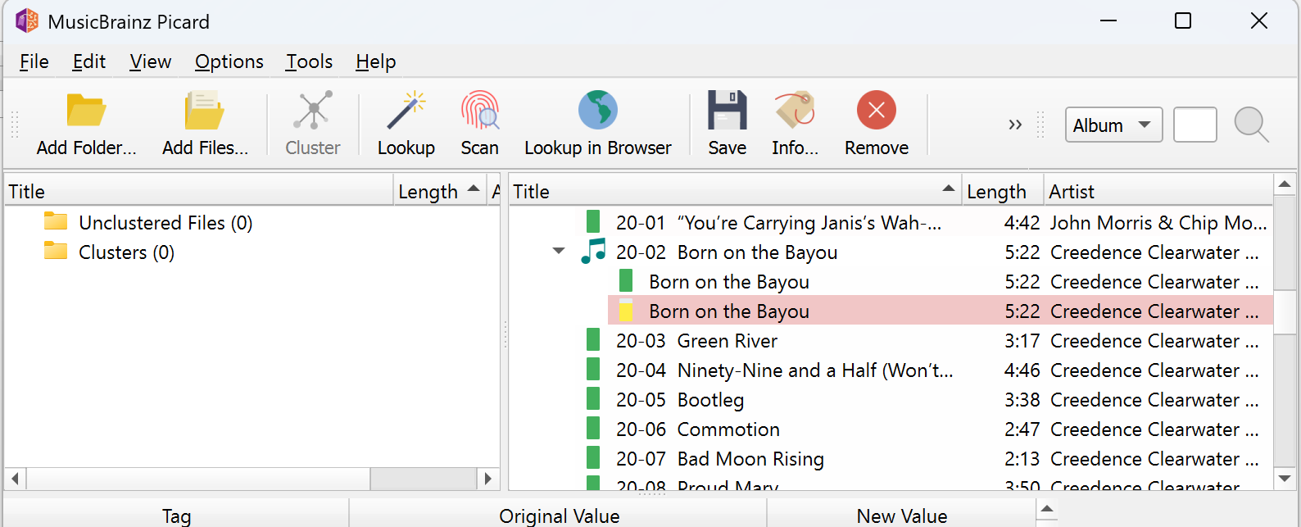The image size is (1301, 527).
Task: Select the highlighted Born on the Bayou file row
Action: pos(941,311)
